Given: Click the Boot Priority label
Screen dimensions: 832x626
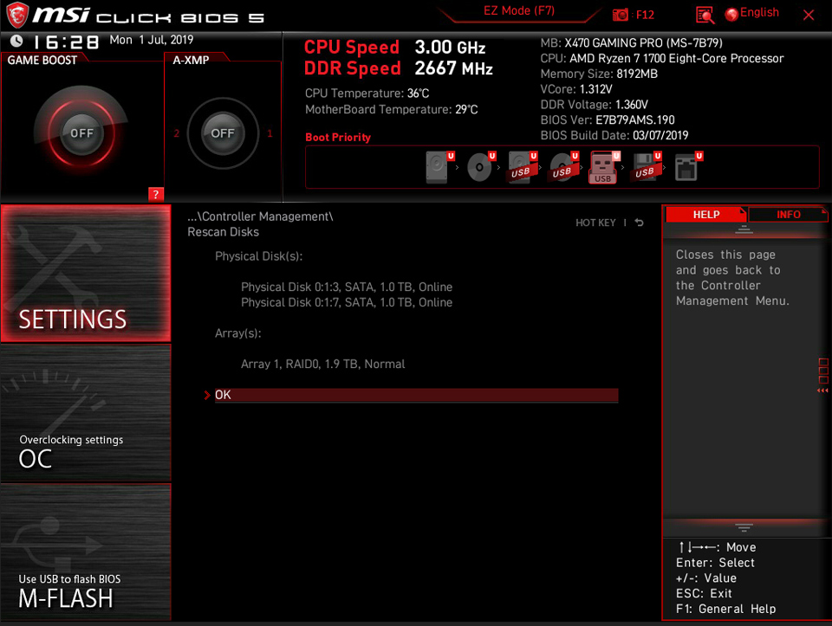Looking at the screenshot, I should pyautogui.click(x=338, y=138).
